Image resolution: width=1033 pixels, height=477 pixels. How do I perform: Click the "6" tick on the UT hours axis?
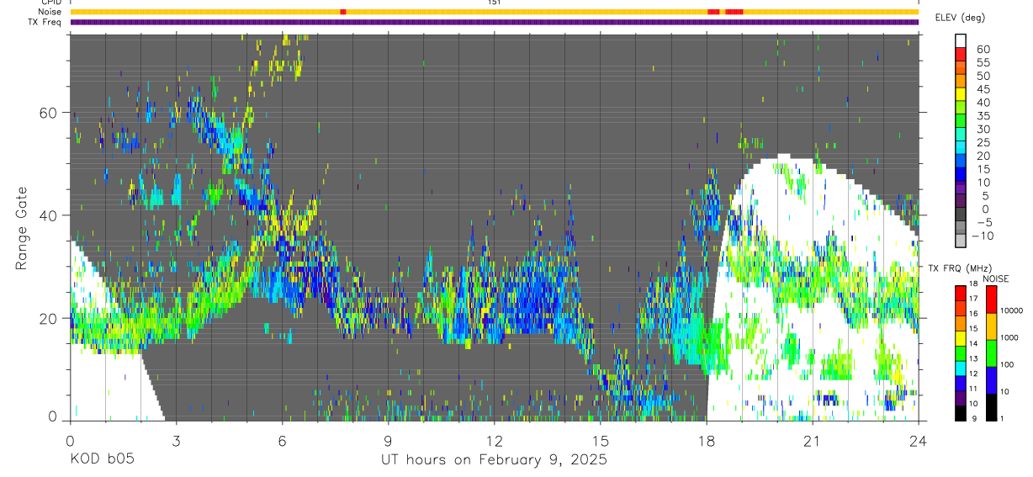tap(283, 440)
